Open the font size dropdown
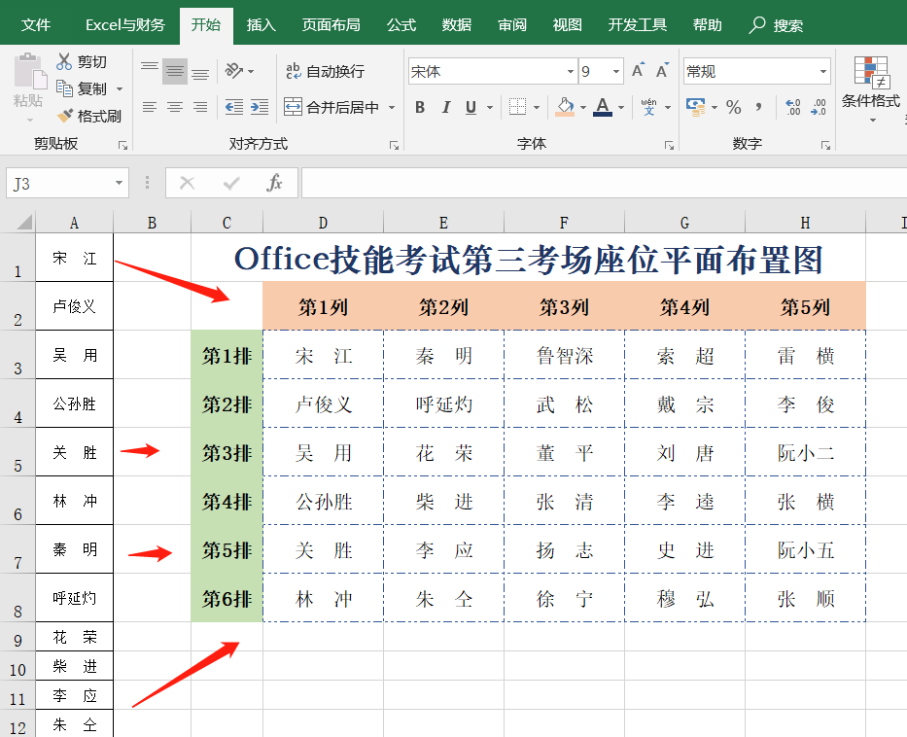The image size is (907, 737). pos(616,71)
